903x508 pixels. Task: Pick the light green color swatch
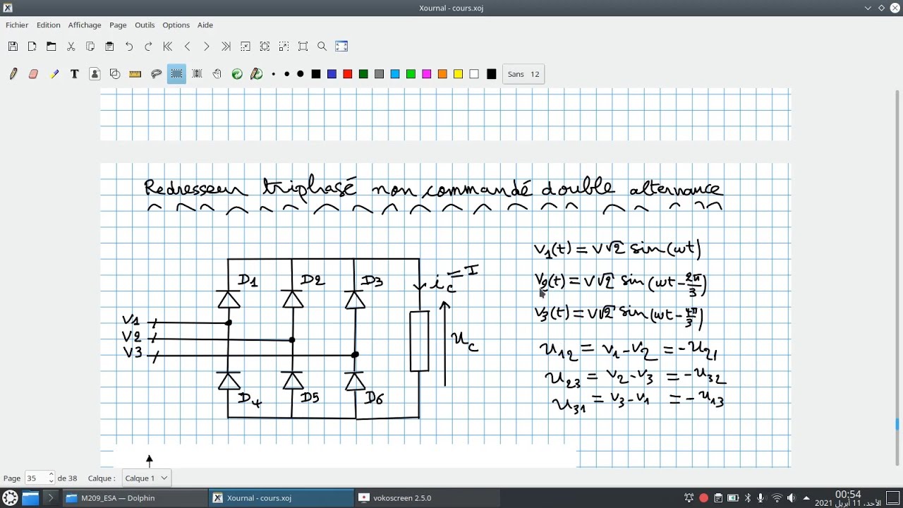411,74
